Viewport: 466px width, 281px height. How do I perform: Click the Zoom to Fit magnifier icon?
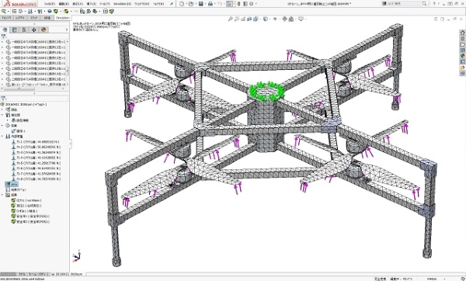(x=230, y=19)
